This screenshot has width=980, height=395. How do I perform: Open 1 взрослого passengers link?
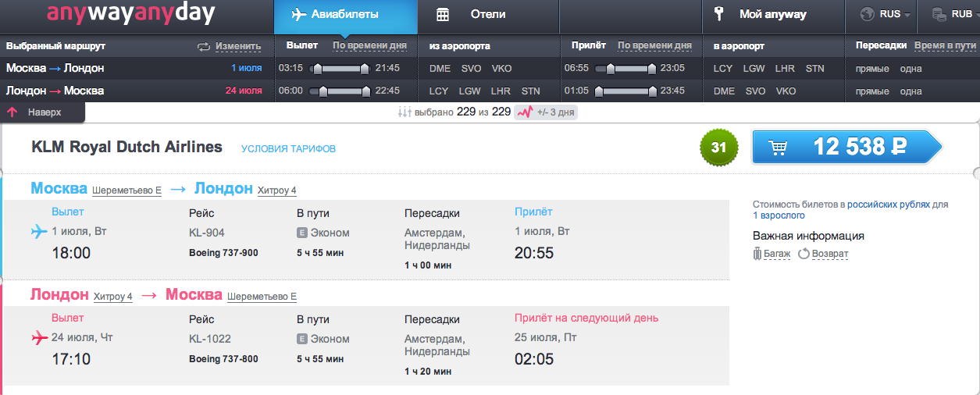coord(778,215)
